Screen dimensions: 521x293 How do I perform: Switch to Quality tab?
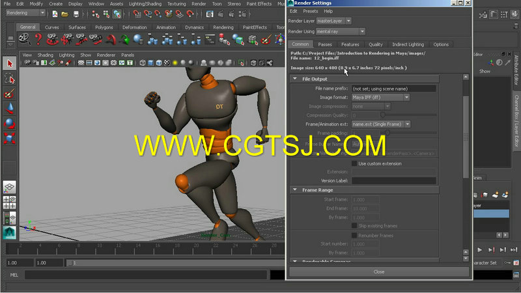click(x=376, y=44)
